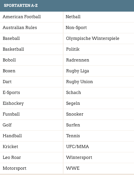Navigate to the Fussball section
Image resolution: width=134 pixels, height=175 pixels.
11,114
